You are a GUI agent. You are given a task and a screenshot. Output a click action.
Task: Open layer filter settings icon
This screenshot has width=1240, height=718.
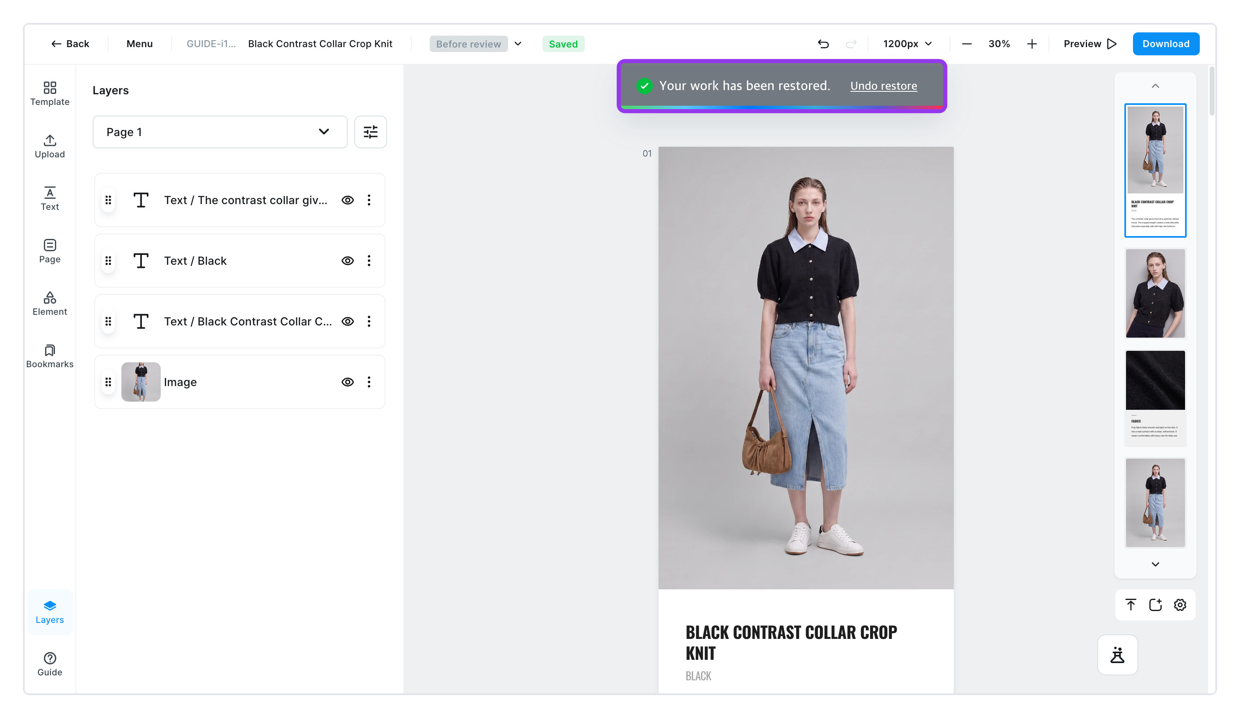371,132
